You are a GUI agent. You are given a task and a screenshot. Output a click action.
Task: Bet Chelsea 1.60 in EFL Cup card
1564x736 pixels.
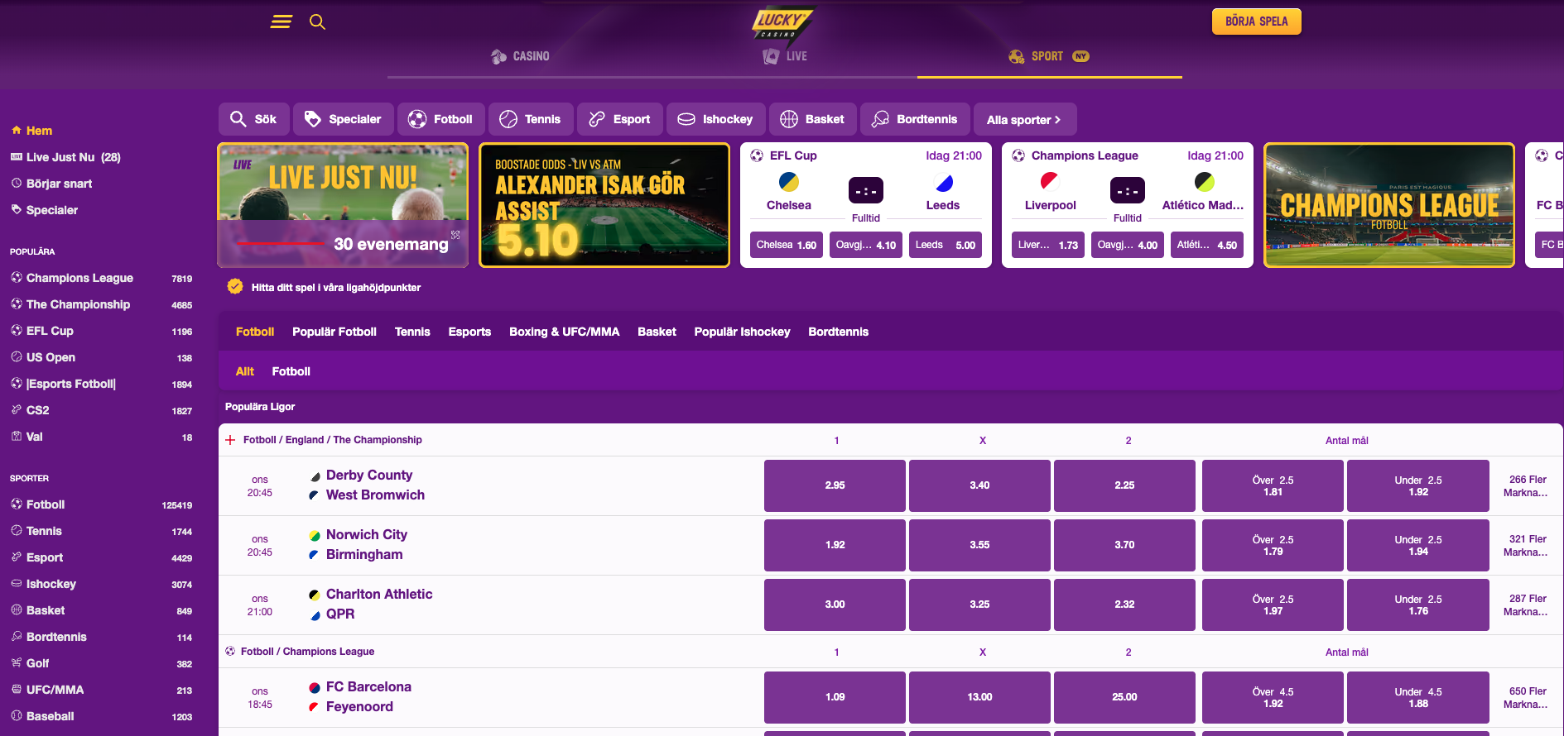(x=787, y=245)
